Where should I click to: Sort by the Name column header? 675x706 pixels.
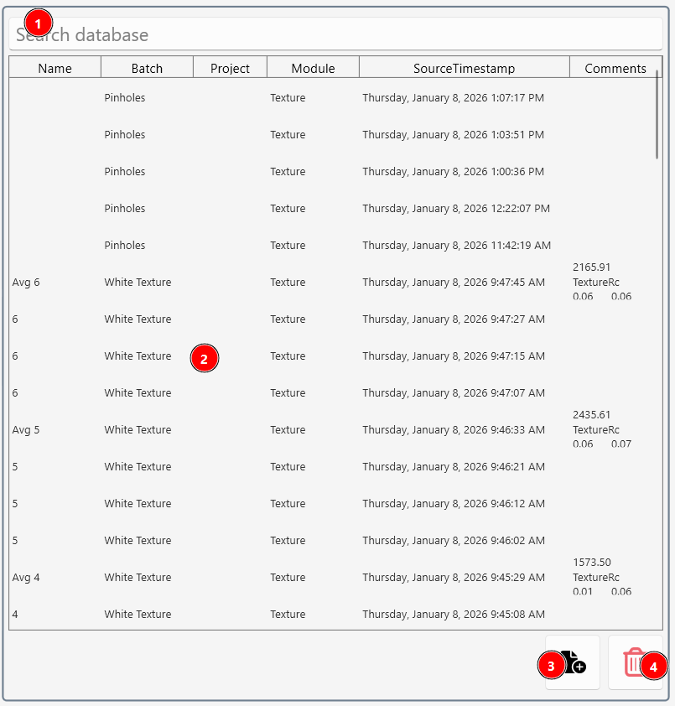(x=55, y=69)
